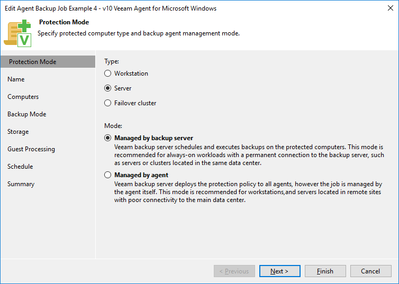Click the Next button
This screenshot has height=284, width=399.
pyautogui.click(x=279, y=271)
